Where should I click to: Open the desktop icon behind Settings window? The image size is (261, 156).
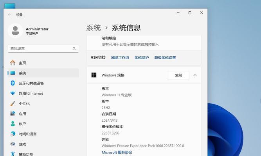pyautogui.click(x=10, y=6)
